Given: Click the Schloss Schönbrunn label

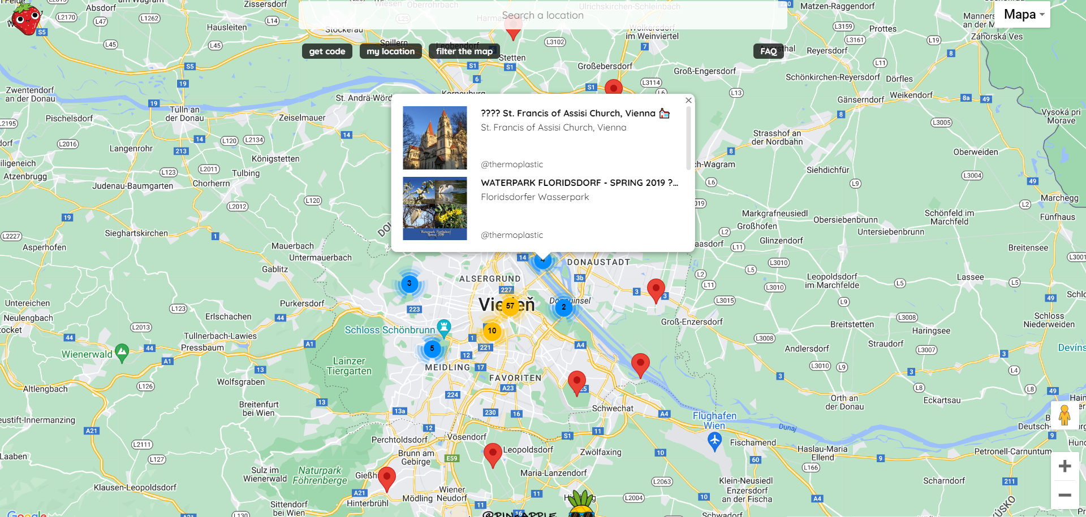Looking at the screenshot, I should click(390, 330).
